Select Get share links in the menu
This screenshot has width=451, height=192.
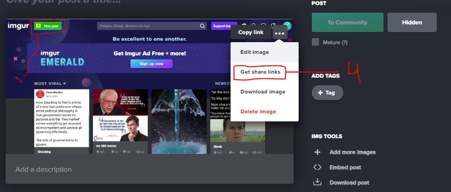coord(265,72)
